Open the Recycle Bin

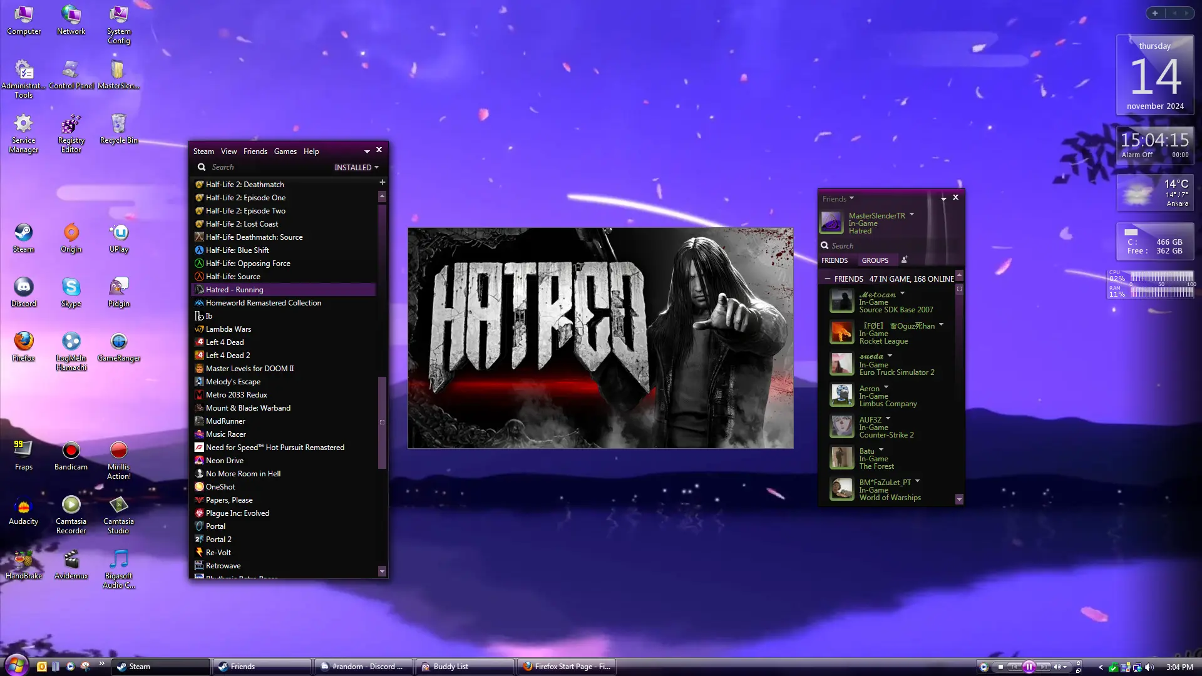(118, 129)
